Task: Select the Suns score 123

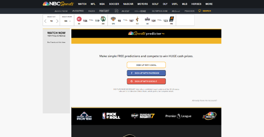Action: [x=166, y=21]
